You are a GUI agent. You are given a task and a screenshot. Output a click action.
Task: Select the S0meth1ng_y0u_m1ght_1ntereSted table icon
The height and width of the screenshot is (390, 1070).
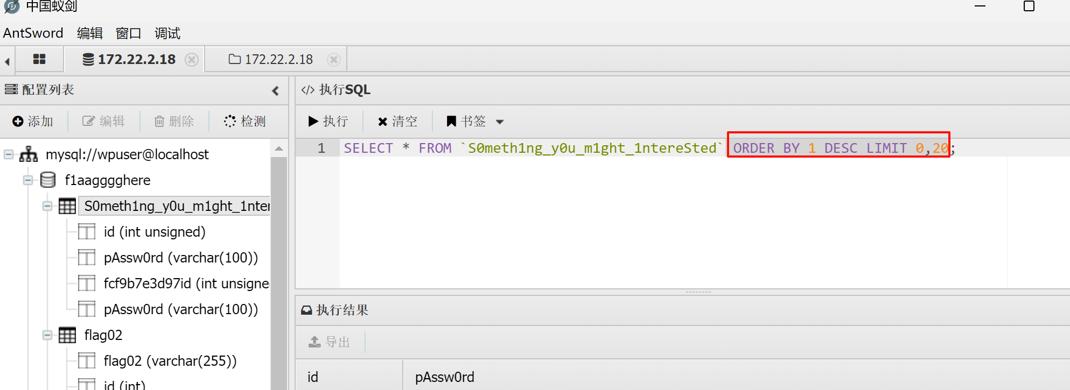tap(67, 207)
